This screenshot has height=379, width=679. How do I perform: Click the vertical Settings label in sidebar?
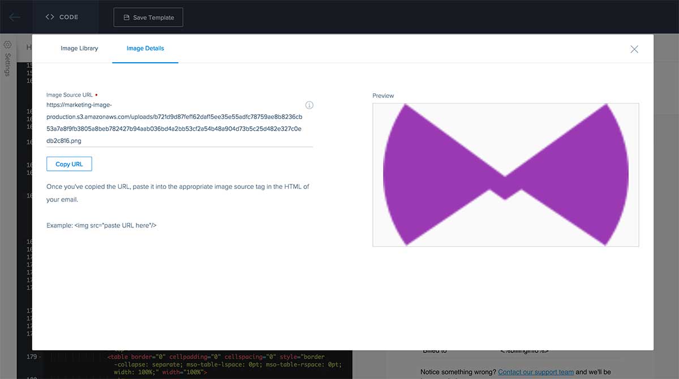(x=8, y=64)
